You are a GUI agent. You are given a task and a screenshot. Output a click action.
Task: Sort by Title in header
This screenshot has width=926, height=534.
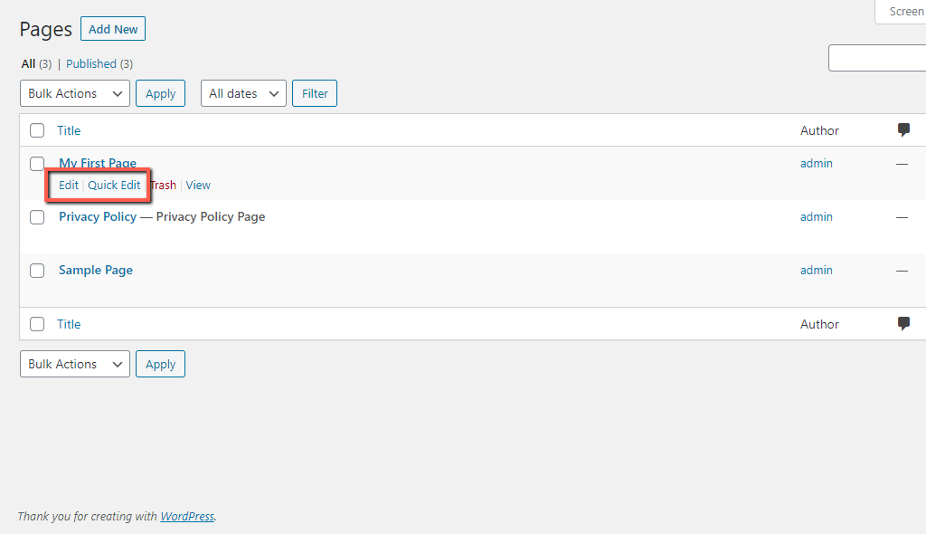[69, 130]
